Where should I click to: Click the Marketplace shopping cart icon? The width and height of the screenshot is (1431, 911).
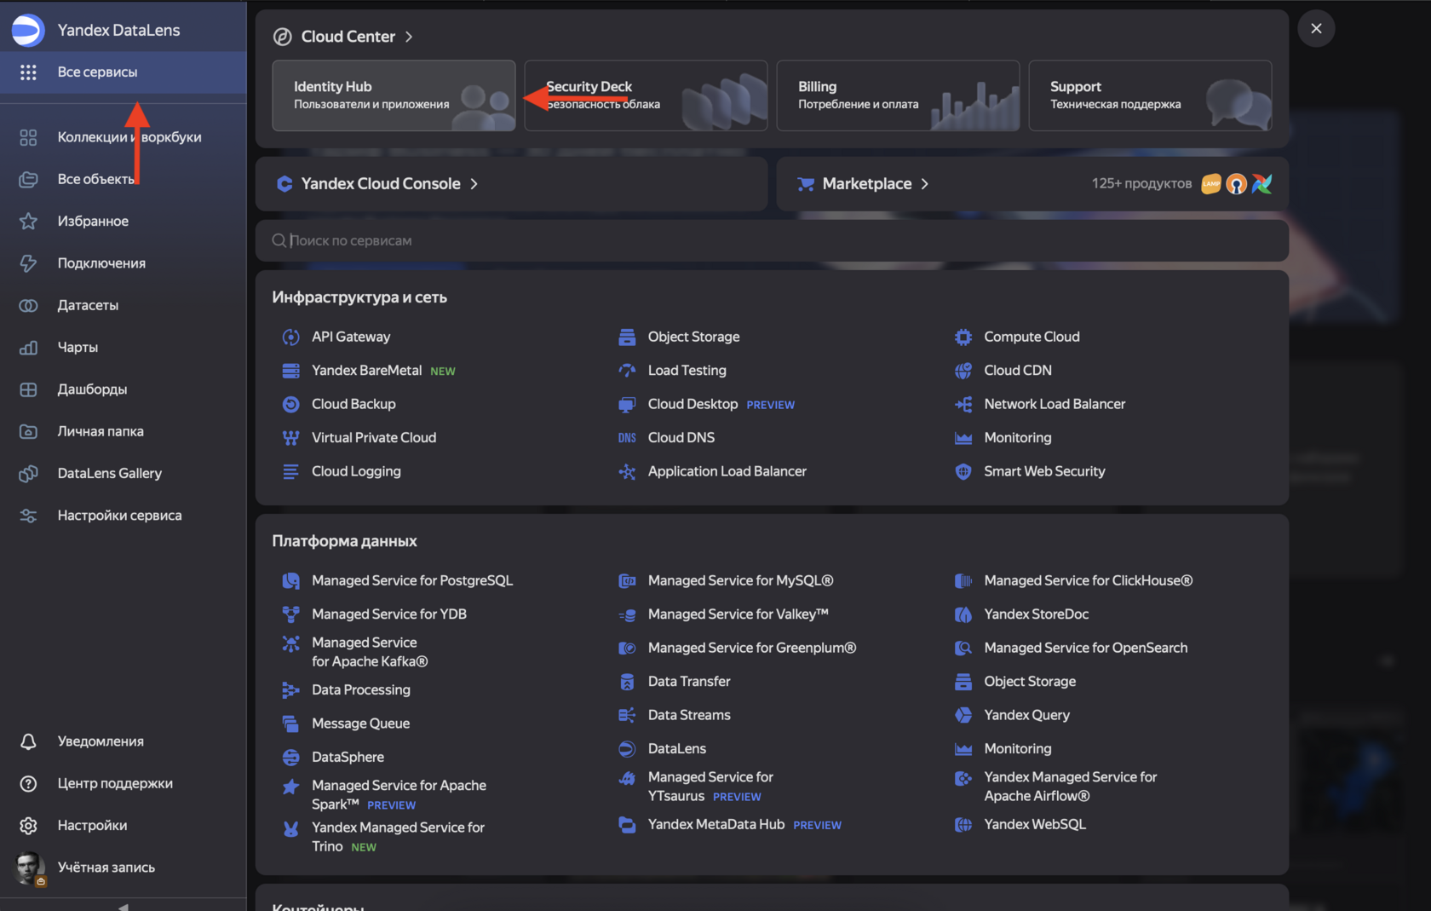(x=805, y=184)
